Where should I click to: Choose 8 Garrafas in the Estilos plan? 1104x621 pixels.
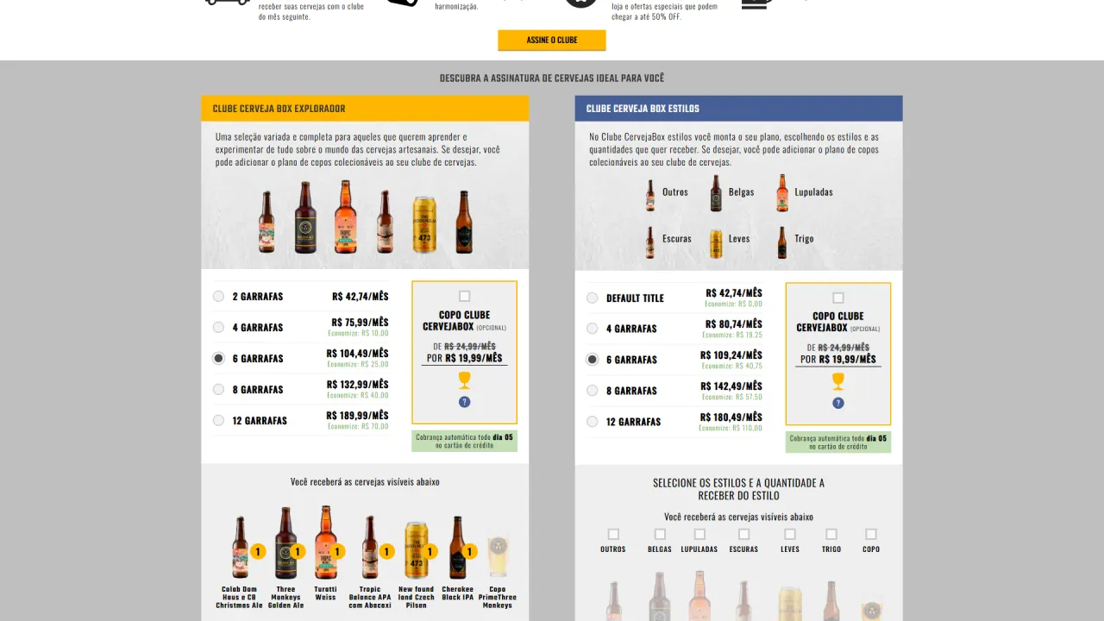592,390
